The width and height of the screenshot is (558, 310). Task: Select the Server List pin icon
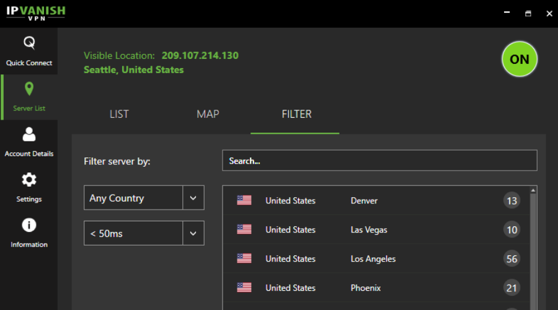tap(29, 89)
